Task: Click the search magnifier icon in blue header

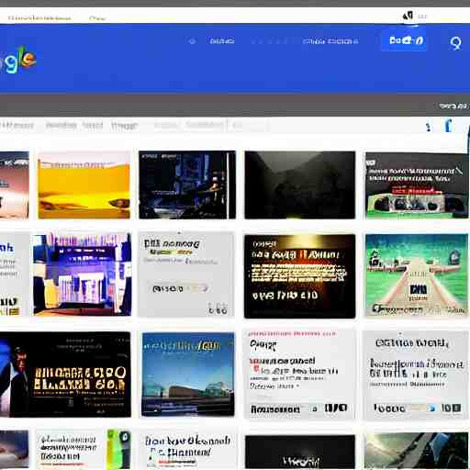Action: 455,43
